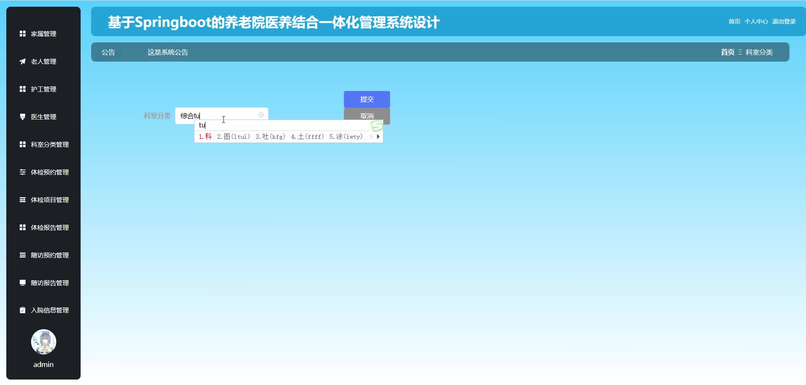Open 医生管理 menu
Screen dimensions: 806x385
coord(44,117)
